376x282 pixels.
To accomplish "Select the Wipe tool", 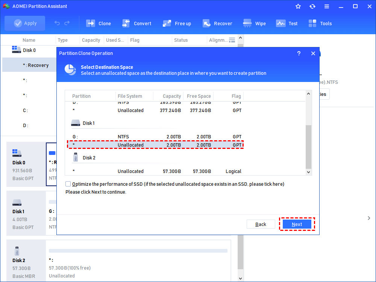I will coord(255,23).
